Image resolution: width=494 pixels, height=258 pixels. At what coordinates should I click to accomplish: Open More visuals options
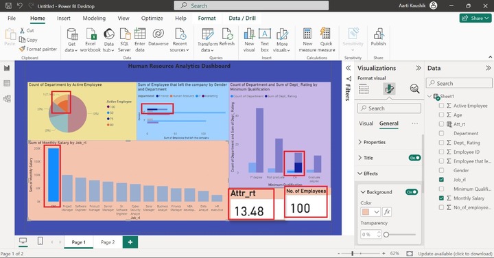[282, 40]
